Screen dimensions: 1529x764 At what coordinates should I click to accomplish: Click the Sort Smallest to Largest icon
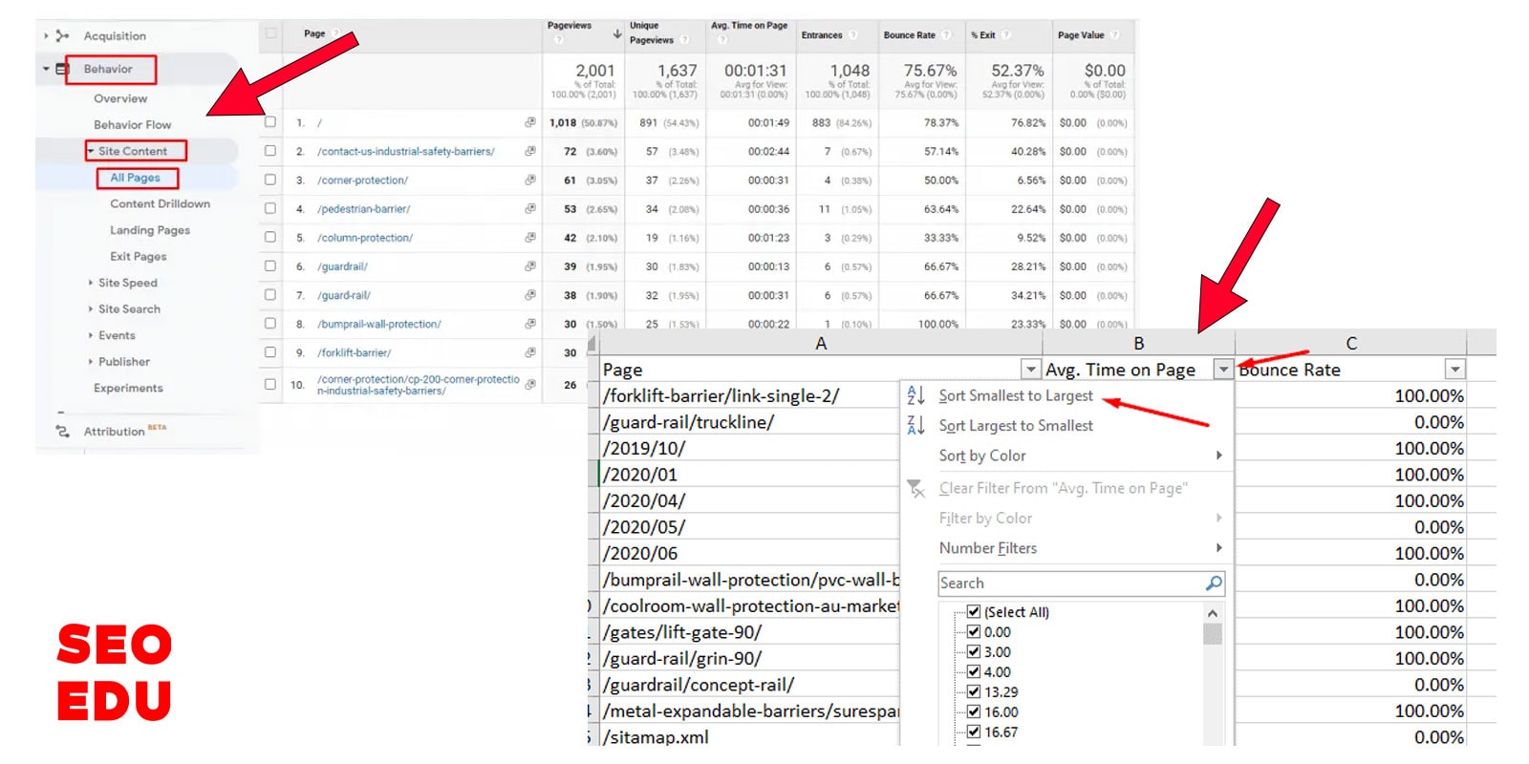tap(915, 395)
